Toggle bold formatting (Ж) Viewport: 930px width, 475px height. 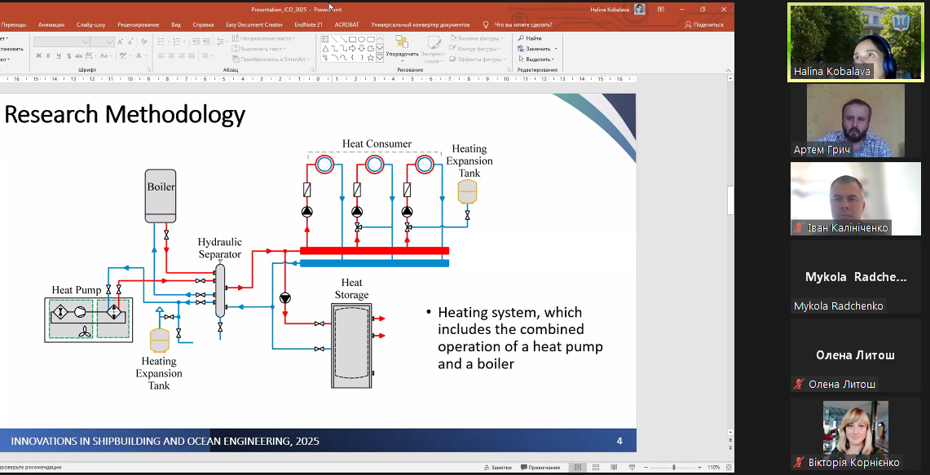(37, 56)
